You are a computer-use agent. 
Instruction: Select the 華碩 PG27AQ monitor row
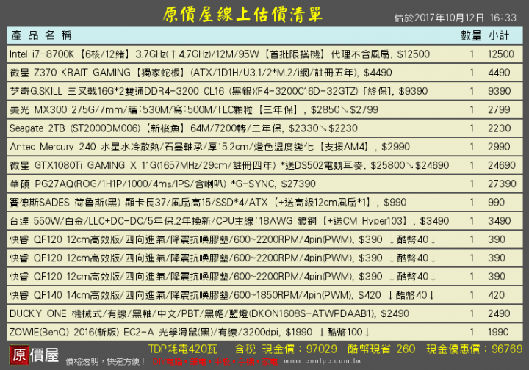click(264, 184)
